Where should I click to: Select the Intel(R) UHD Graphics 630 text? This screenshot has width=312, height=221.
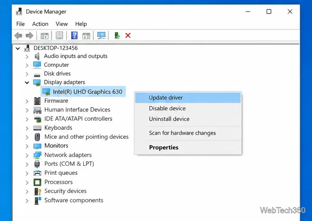(x=88, y=92)
